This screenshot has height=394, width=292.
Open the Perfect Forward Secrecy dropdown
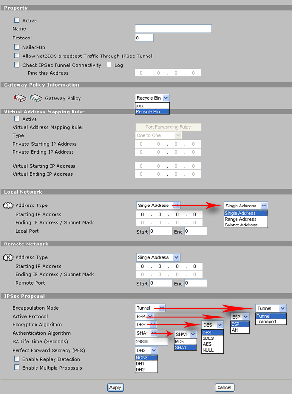tap(146, 350)
